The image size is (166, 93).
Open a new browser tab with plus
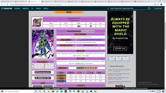(149, 2)
